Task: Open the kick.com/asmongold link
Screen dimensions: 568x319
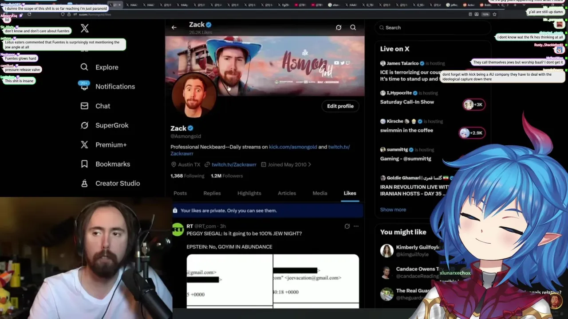Action: (x=293, y=147)
